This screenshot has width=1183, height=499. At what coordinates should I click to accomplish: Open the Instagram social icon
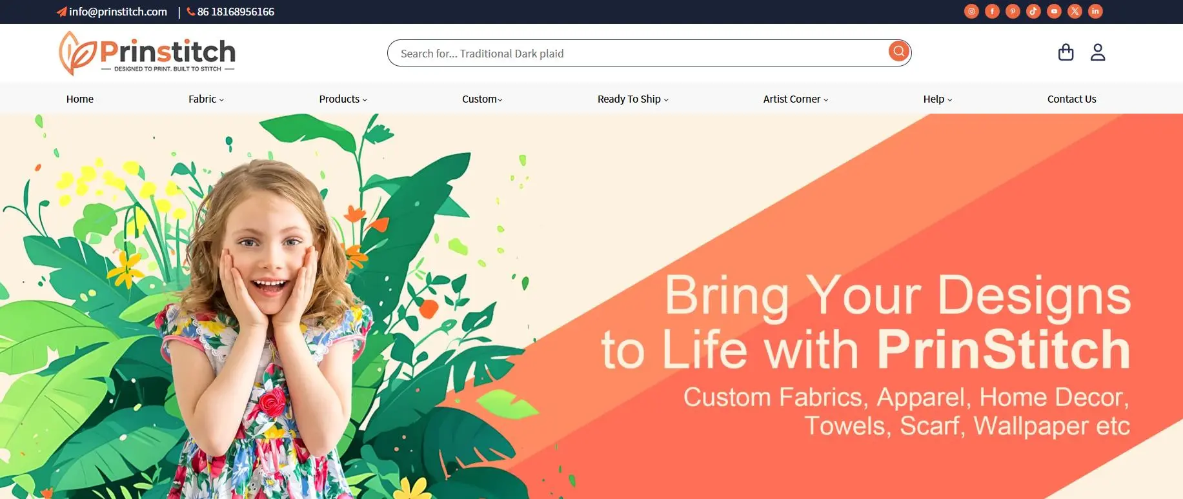971,11
